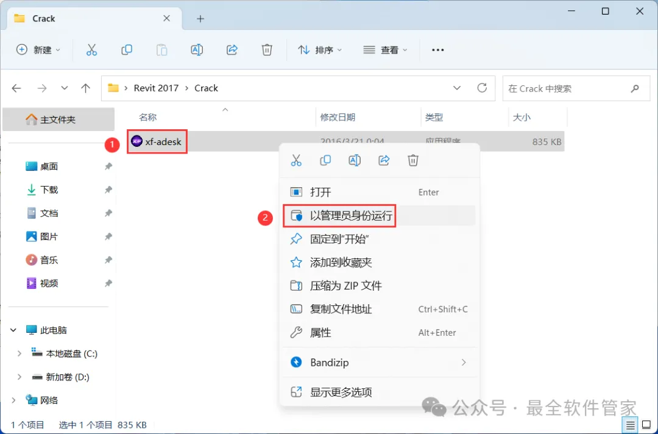
Task: Unpin 文档 from quick access
Action: (x=108, y=213)
